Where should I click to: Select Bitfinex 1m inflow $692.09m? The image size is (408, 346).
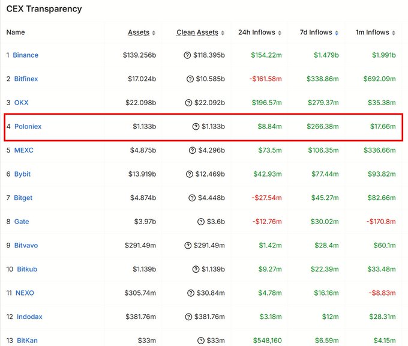click(x=380, y=79)
